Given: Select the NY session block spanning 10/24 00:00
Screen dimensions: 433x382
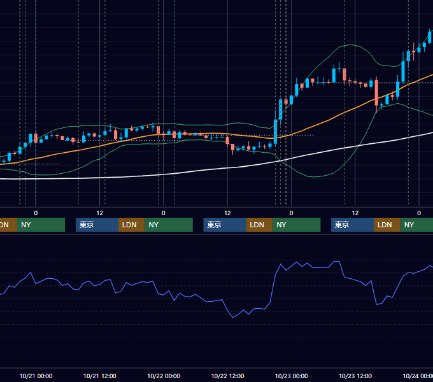Looking at the screenshot, I should 416,225.
